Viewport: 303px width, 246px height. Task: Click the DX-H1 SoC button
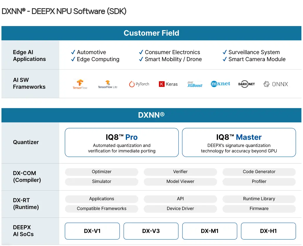268,231
